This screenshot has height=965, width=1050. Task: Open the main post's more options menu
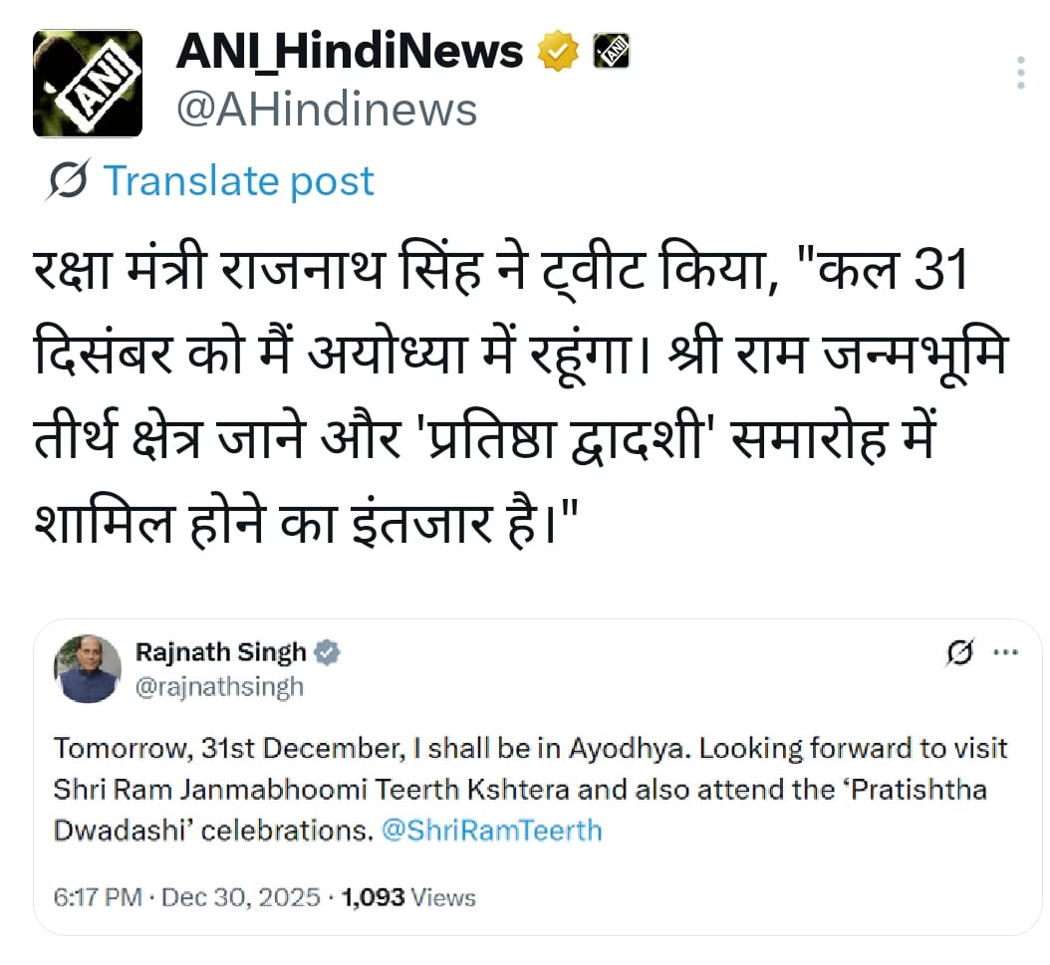click(1019, 74)
